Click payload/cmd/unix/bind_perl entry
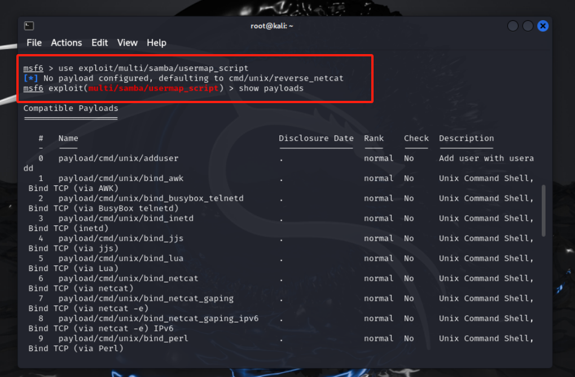575x377 pixels. (124, 339)
